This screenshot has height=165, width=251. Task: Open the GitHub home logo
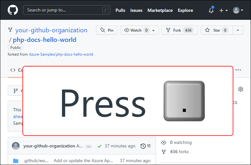(13, 10)
